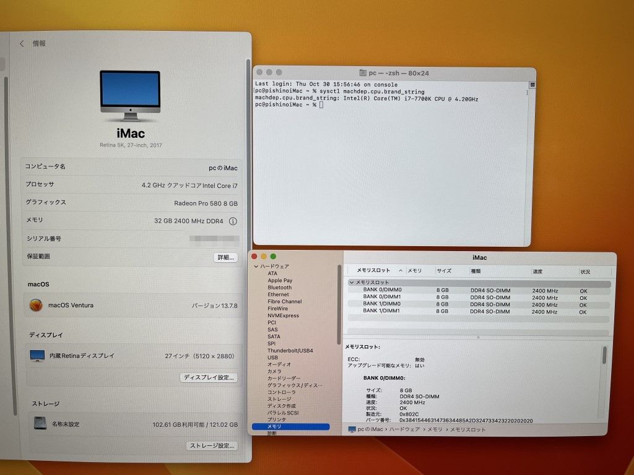The image size is (634, 475).
Task: Select SAS in hardware sidebar
Action: point(272,330)
